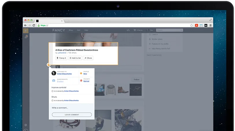Click the FANCY logo
Viewport: 235px width, 131px height.
(59, 30)
